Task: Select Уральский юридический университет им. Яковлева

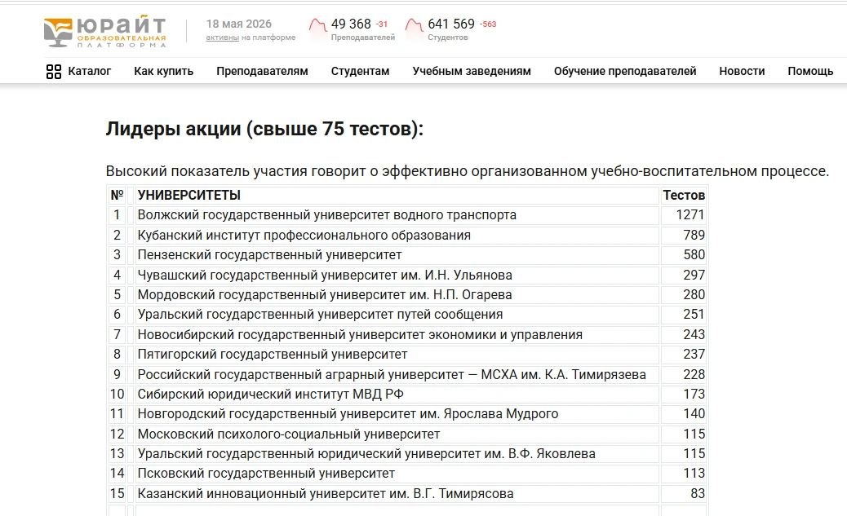Action: pyautogui.click(x=366, y=453)
